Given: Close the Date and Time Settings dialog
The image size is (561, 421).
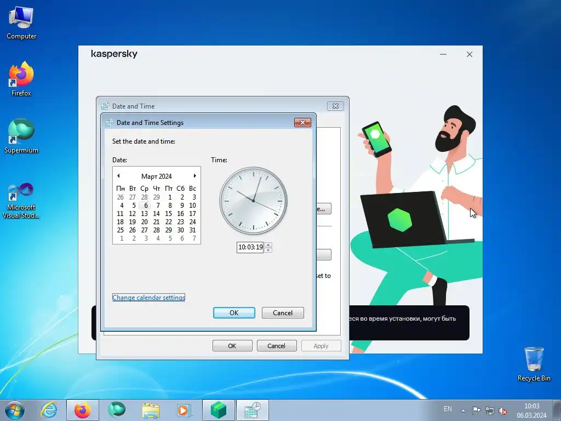Looking at the screenshot, I should [302, 122].
